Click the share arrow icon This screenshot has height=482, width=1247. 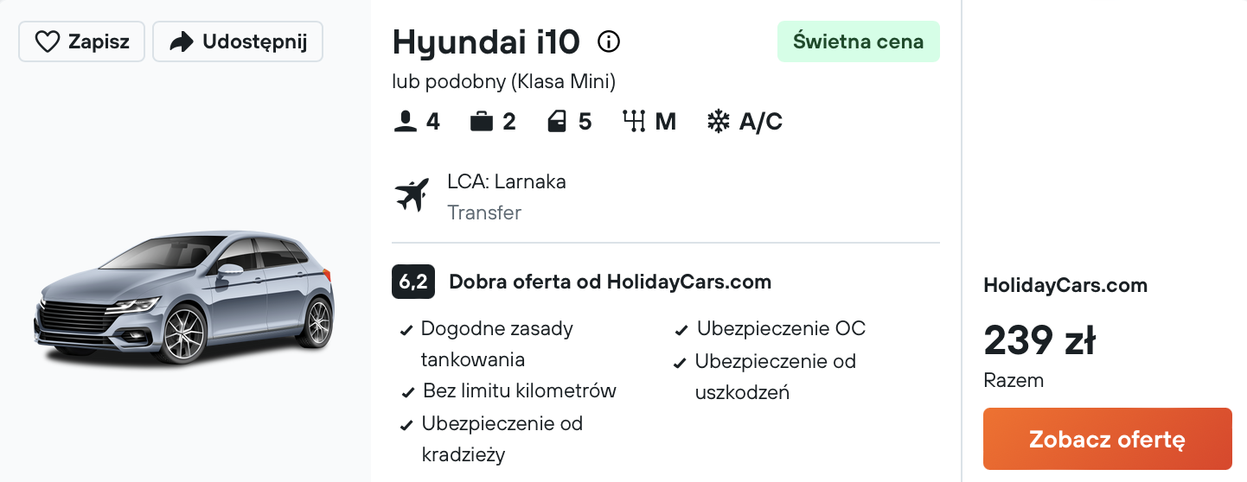click(182, 42)
